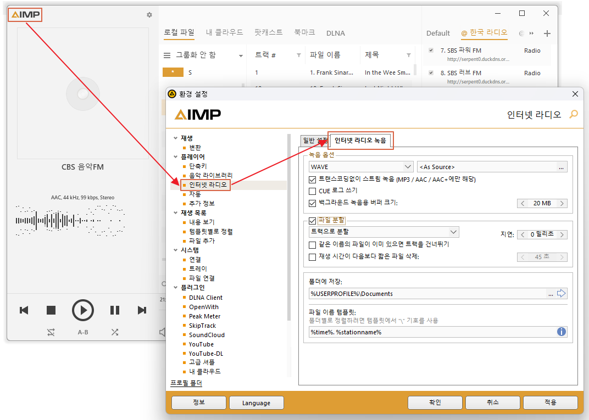The image size is (589, 420).
Task: Add a new playlist with plus icon
Action: (547, 33)
